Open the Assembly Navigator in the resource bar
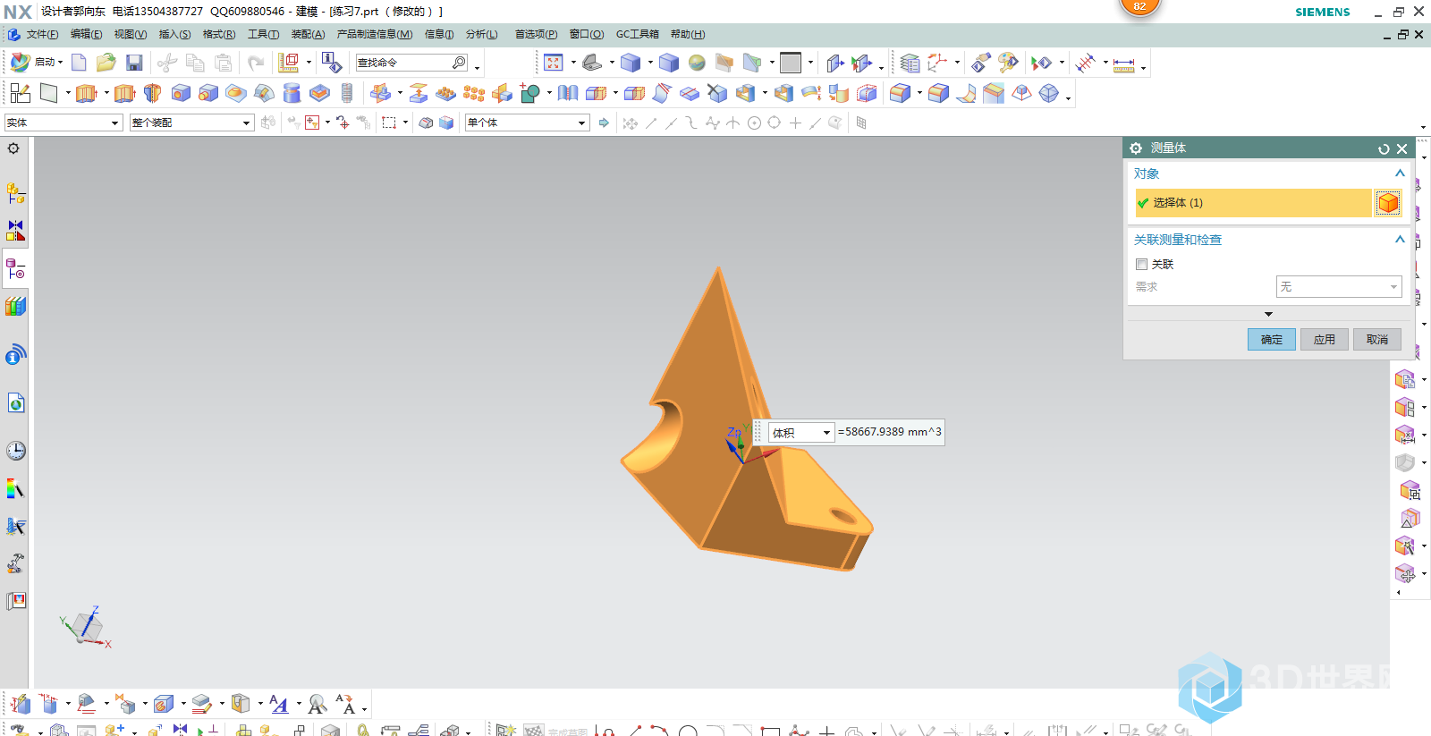The height and width of the screenshot is (736, 1431). coord(16,193)
